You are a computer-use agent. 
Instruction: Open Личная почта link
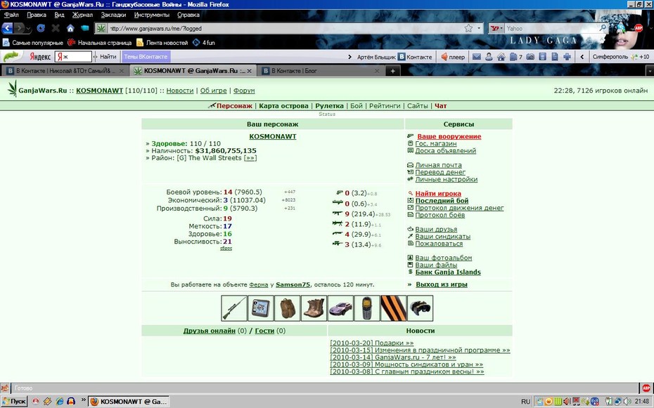(438, 165)
